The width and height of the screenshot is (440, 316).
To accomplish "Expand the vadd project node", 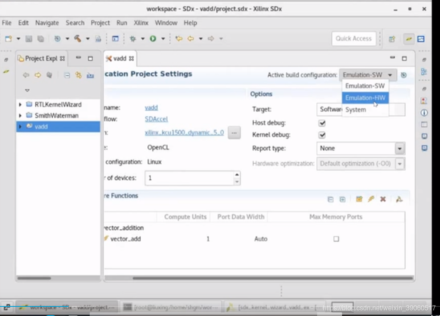I will (20, 127).
